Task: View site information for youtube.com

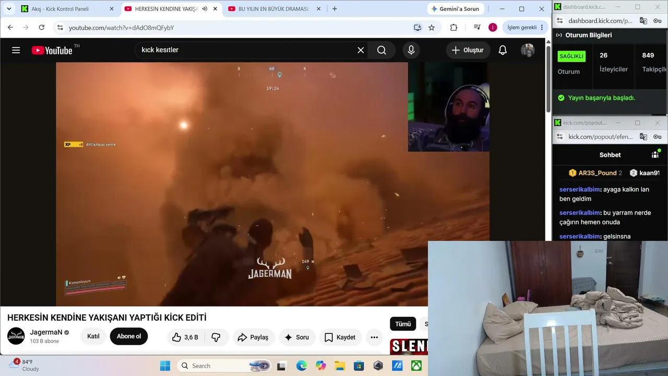Action: [x=59, y=28]
